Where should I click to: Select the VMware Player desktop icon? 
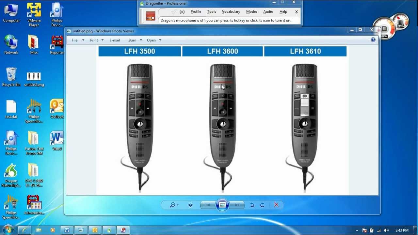[34, 15]
